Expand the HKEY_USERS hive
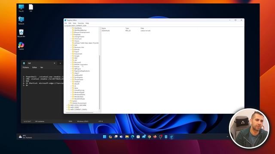The width and height of the screenshot is (275, 154). (67, 107)
